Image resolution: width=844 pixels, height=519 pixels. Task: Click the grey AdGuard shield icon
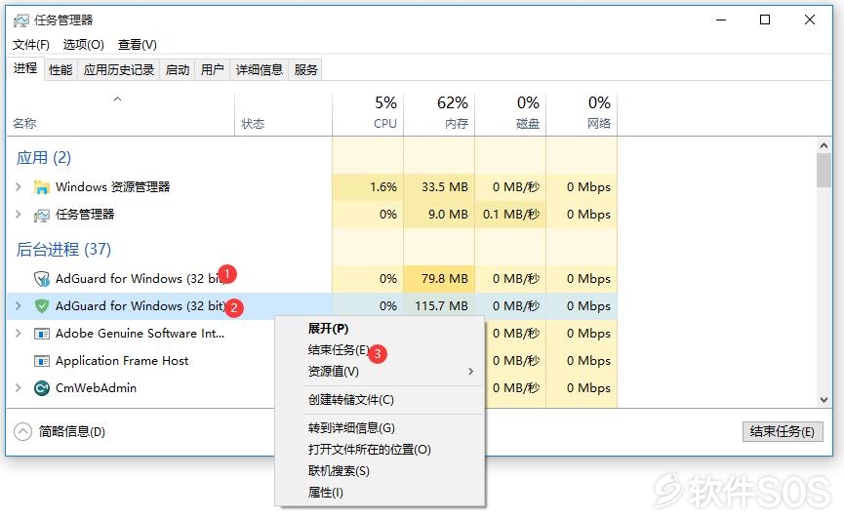(41, 279)
